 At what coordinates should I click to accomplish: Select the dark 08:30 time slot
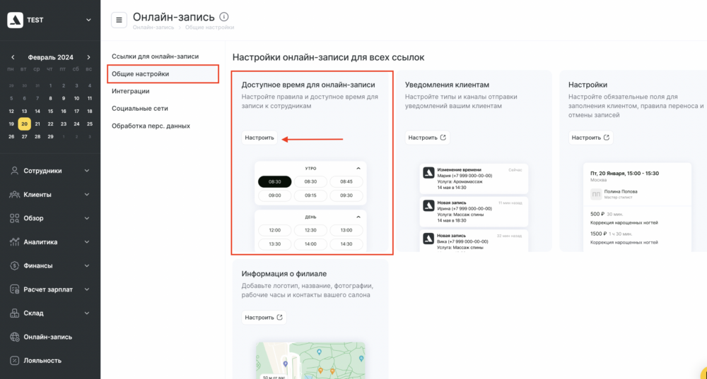pyautogui.click(x=274, y=182)
